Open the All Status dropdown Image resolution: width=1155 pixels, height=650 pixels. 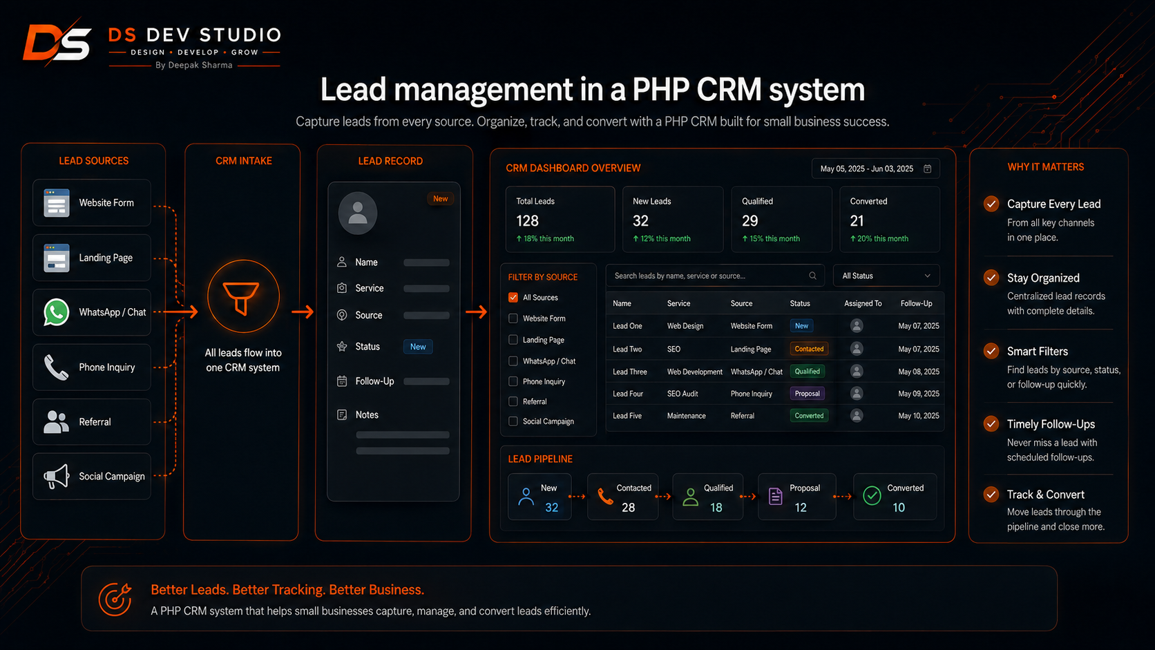pos(886,276)
